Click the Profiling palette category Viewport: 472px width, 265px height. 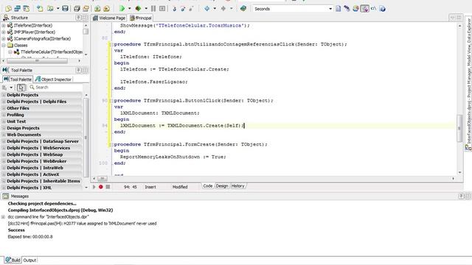[x=41, y=115]
